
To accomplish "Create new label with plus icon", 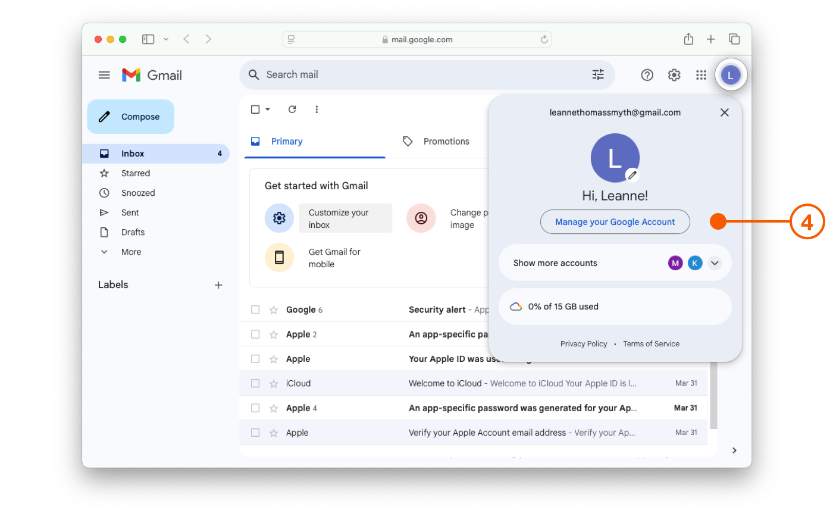I will point(218,285).
